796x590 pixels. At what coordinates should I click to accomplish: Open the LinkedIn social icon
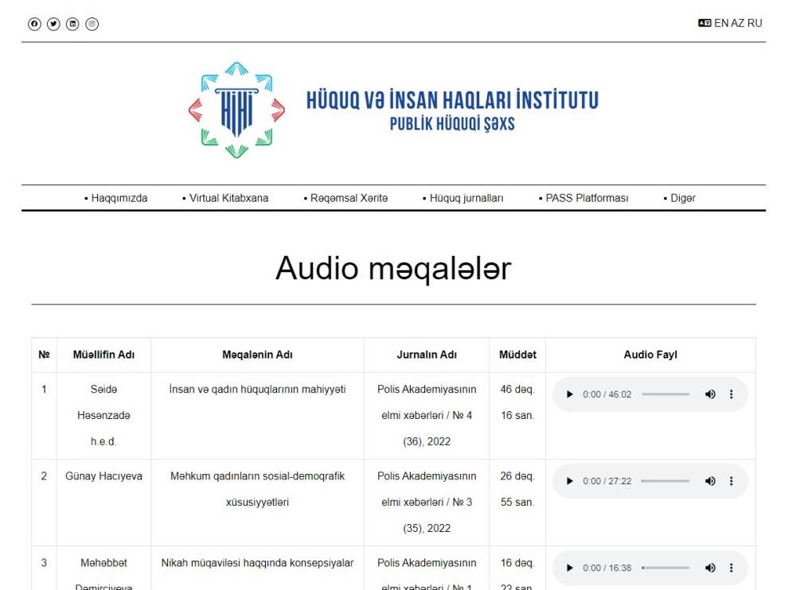pyautogui.click(x=72, y=24)
